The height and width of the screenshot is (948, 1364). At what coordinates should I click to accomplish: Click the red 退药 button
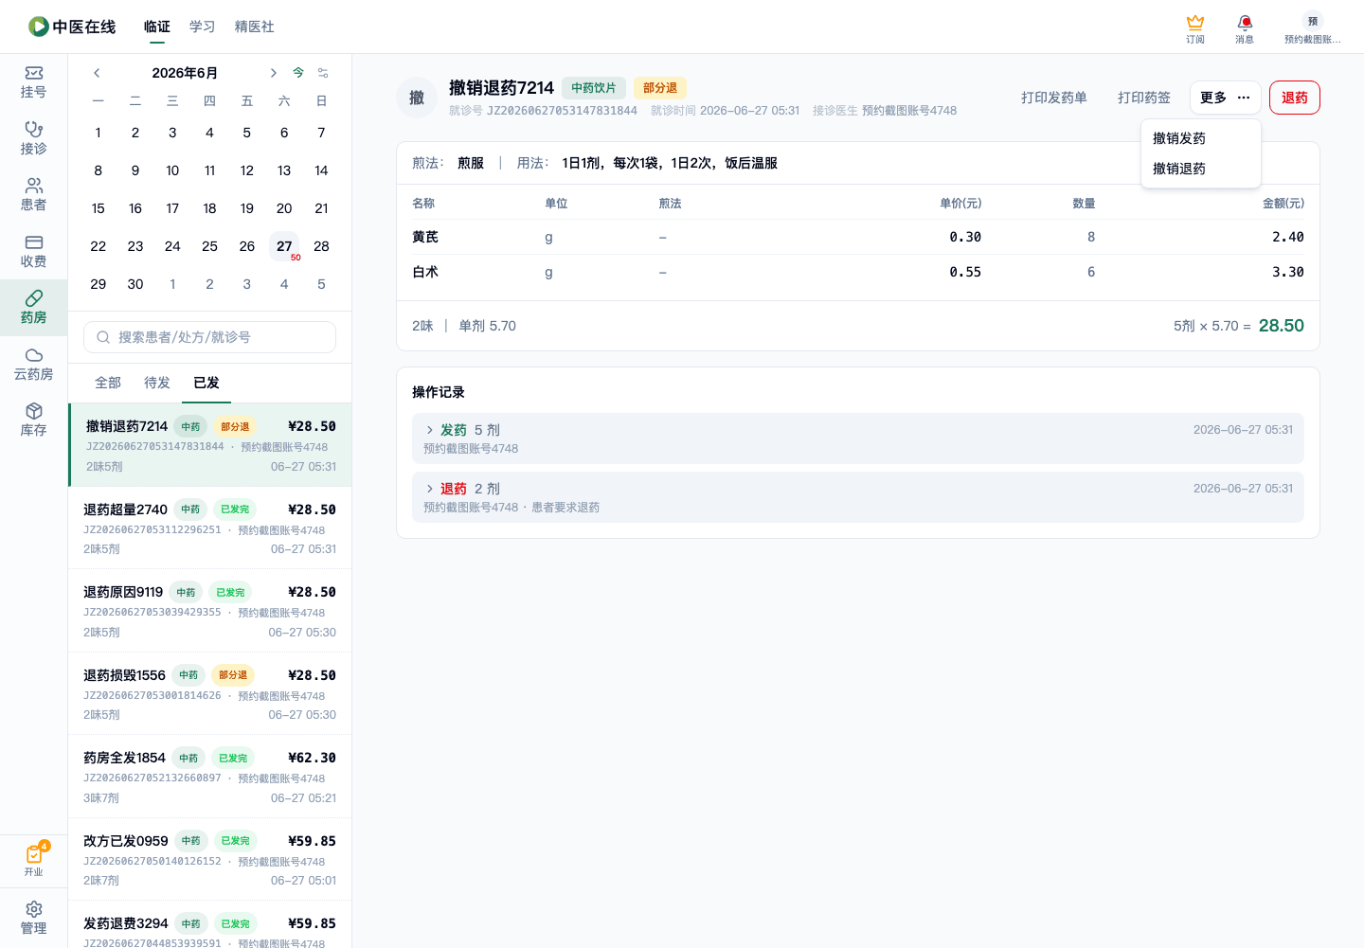point(1295,98)
